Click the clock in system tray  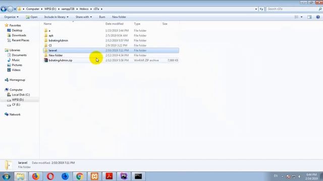click(x=311, y=176)
